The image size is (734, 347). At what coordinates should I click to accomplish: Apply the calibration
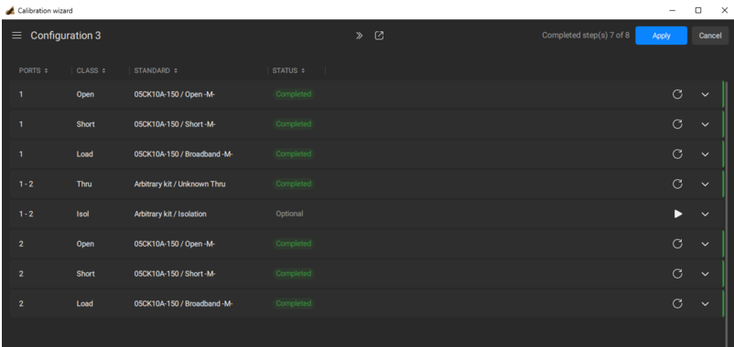[661, 36]
